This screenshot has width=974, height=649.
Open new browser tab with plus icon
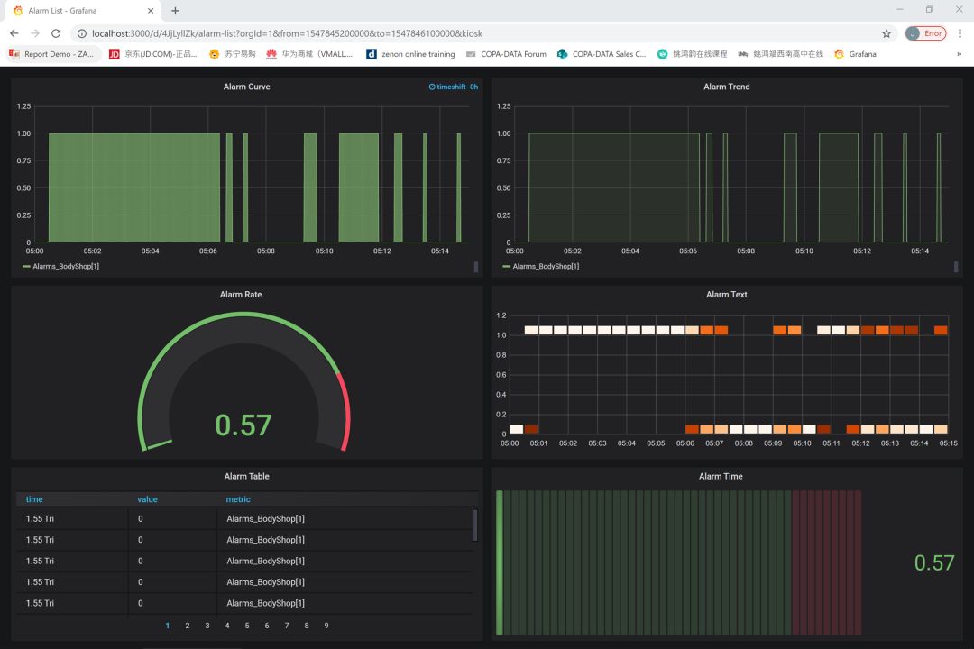(175, 11)
